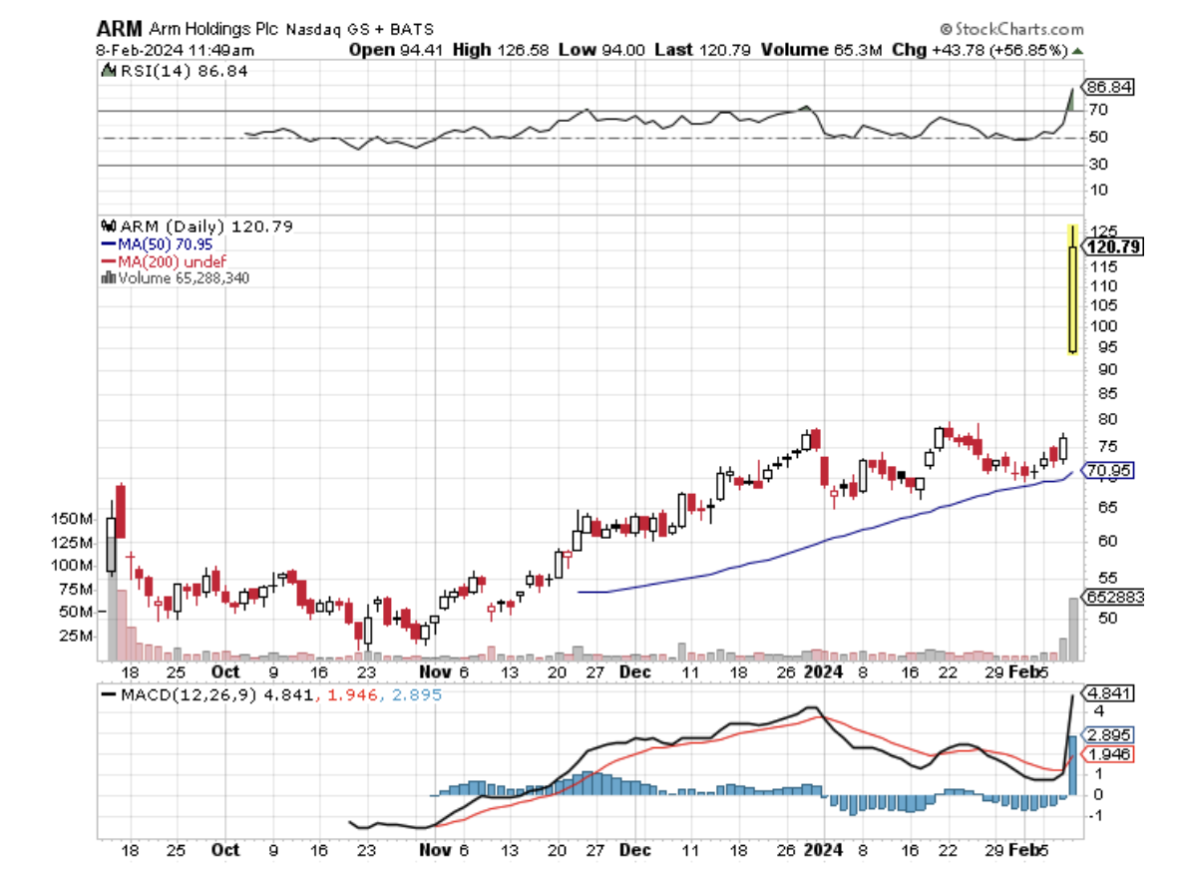Image resolution: width=1179 pixels, height=886 pixels.
Task: Click the green up-arrow after the Chg value
Action: tap(1077, 51)
